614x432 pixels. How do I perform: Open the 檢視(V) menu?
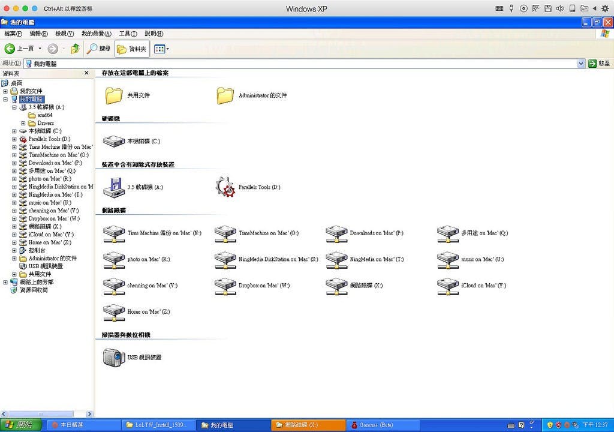pos(65,34)
